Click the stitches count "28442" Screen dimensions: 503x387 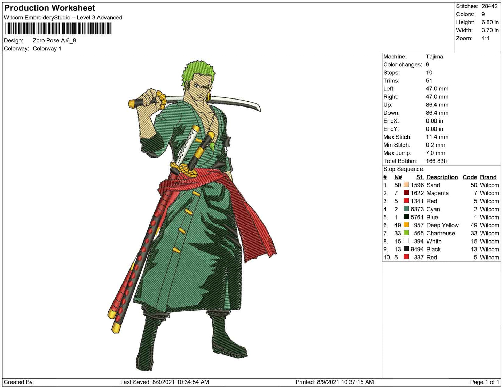[490, 6]
